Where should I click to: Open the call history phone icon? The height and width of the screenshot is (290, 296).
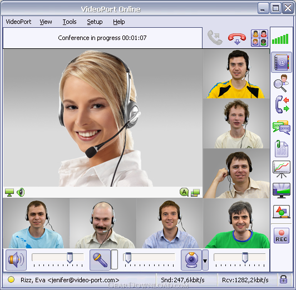tap(282, 104)
